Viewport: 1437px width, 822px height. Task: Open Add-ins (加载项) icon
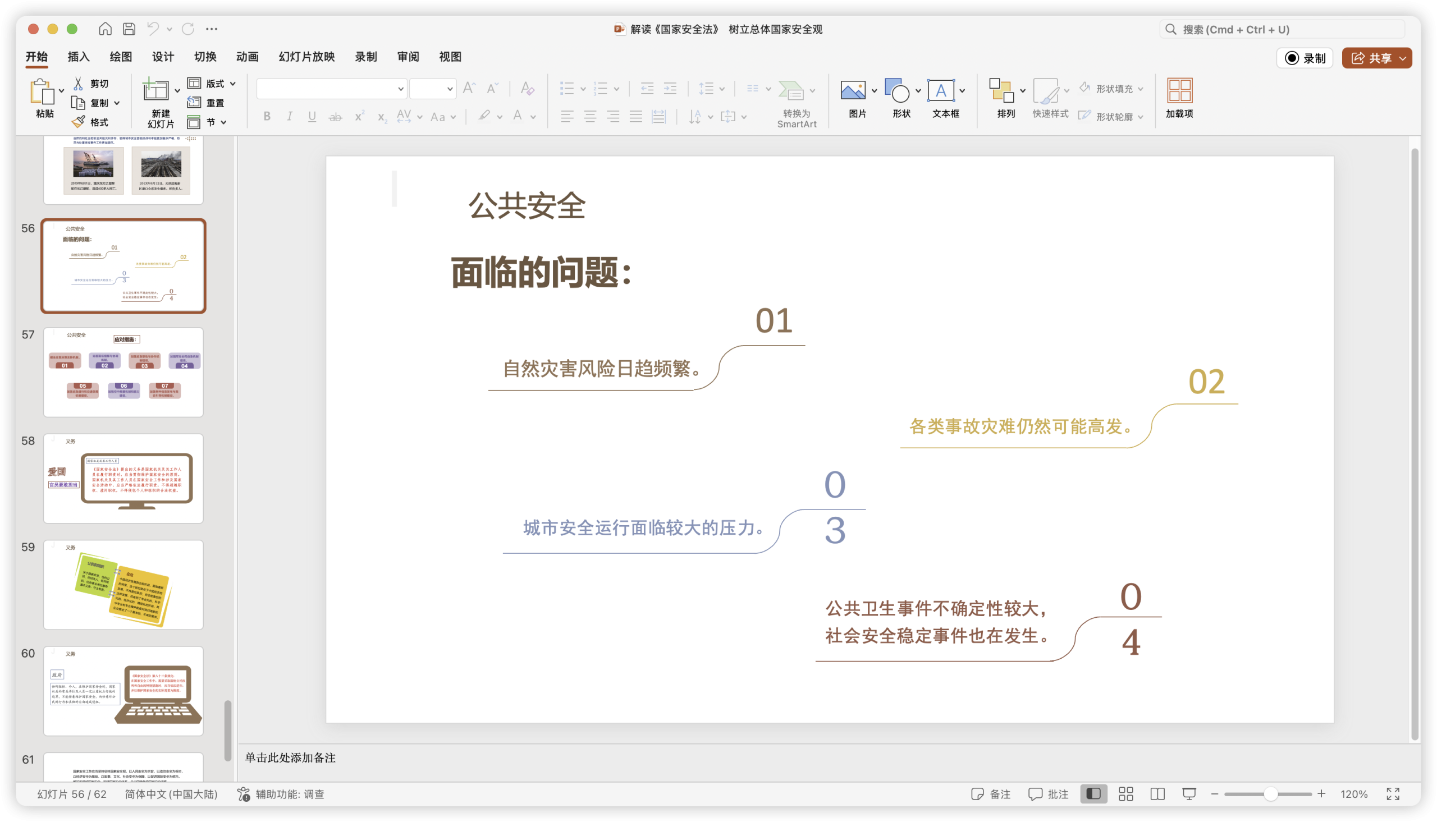click(x=1179, y=90)
